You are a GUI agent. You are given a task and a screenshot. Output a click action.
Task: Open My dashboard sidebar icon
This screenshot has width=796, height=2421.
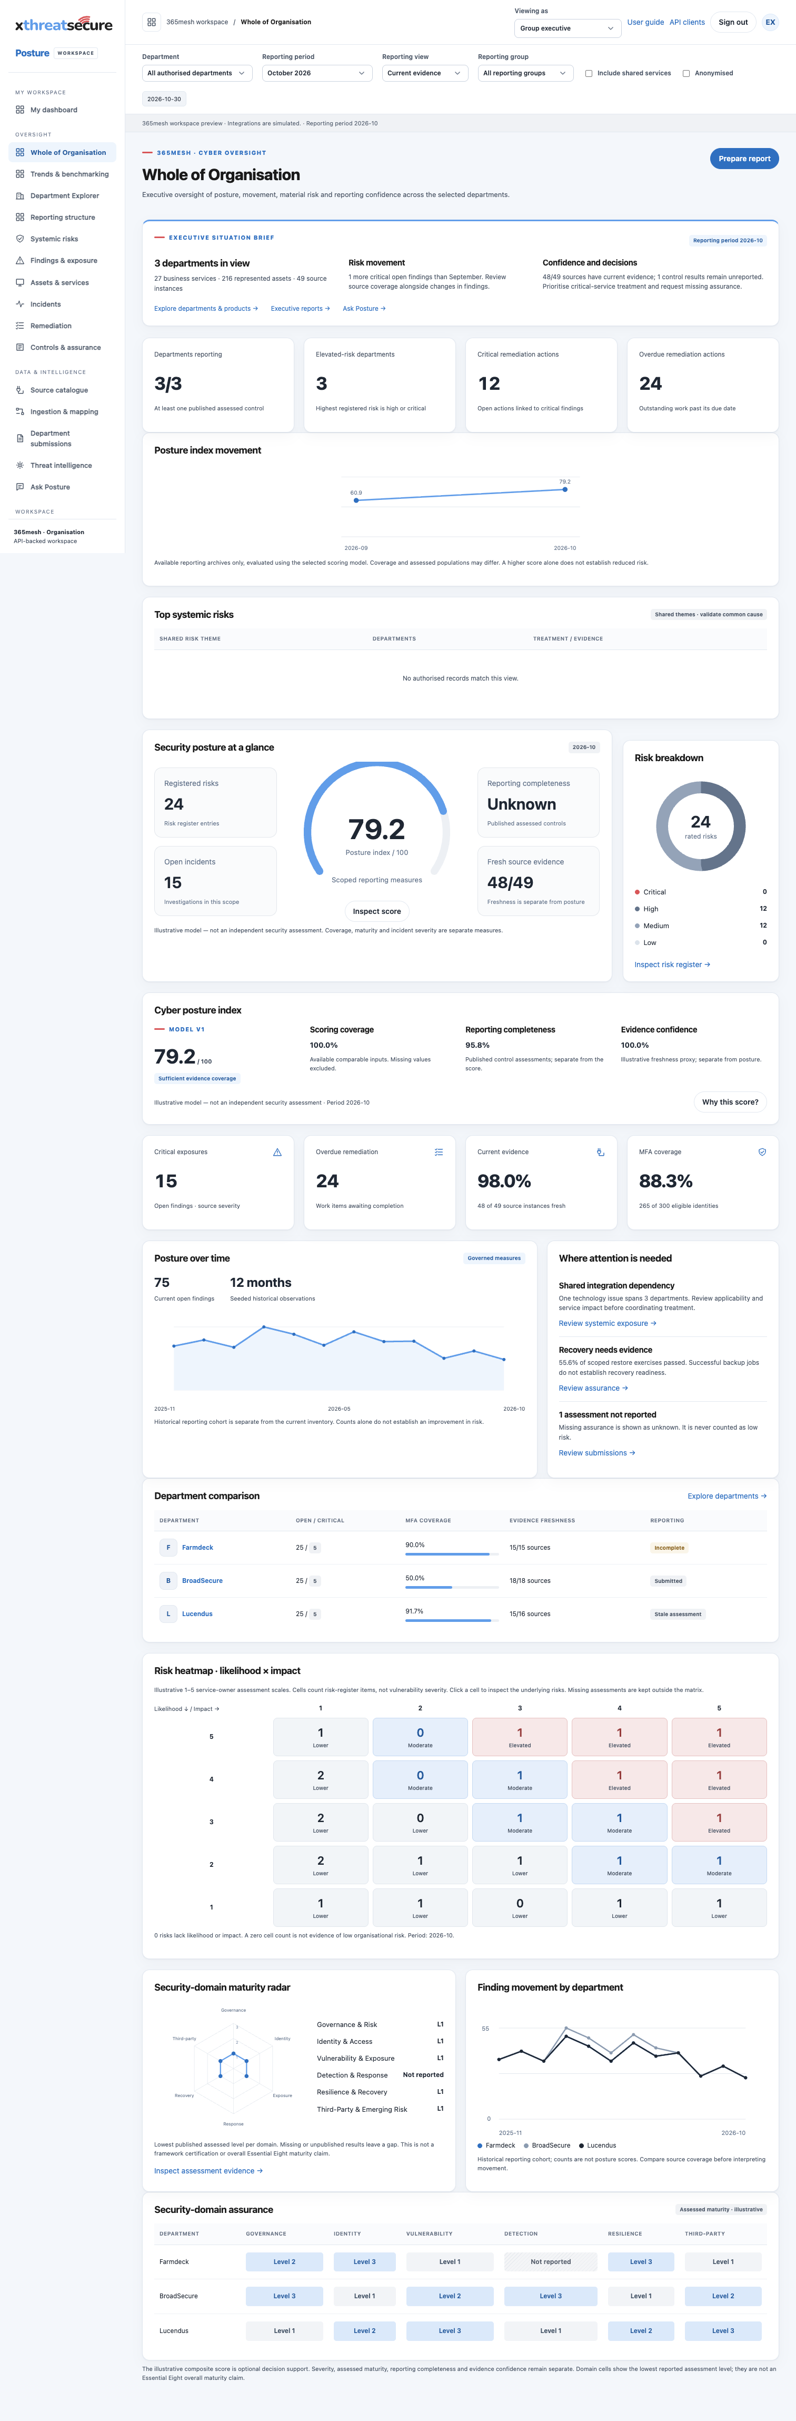19,110
